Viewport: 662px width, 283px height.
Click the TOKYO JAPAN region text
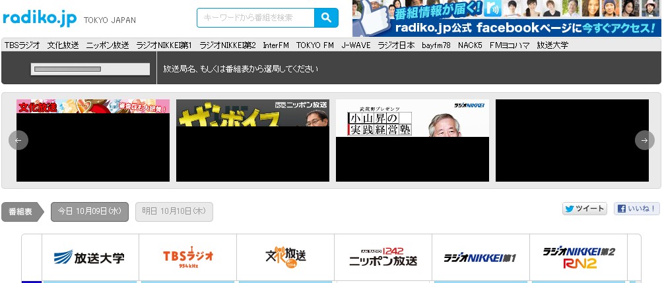(110, 20)
